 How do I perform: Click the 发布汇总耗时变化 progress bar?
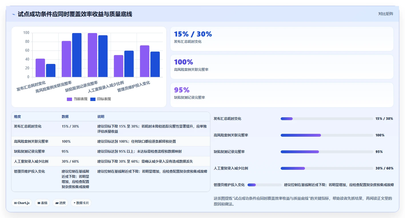pyautogui.click(x=327, y=119)
